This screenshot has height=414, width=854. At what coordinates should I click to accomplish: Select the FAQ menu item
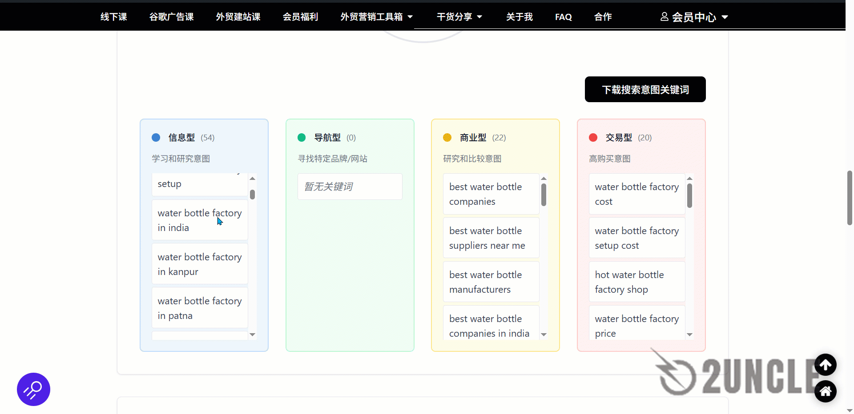click(x=563, y=16)
